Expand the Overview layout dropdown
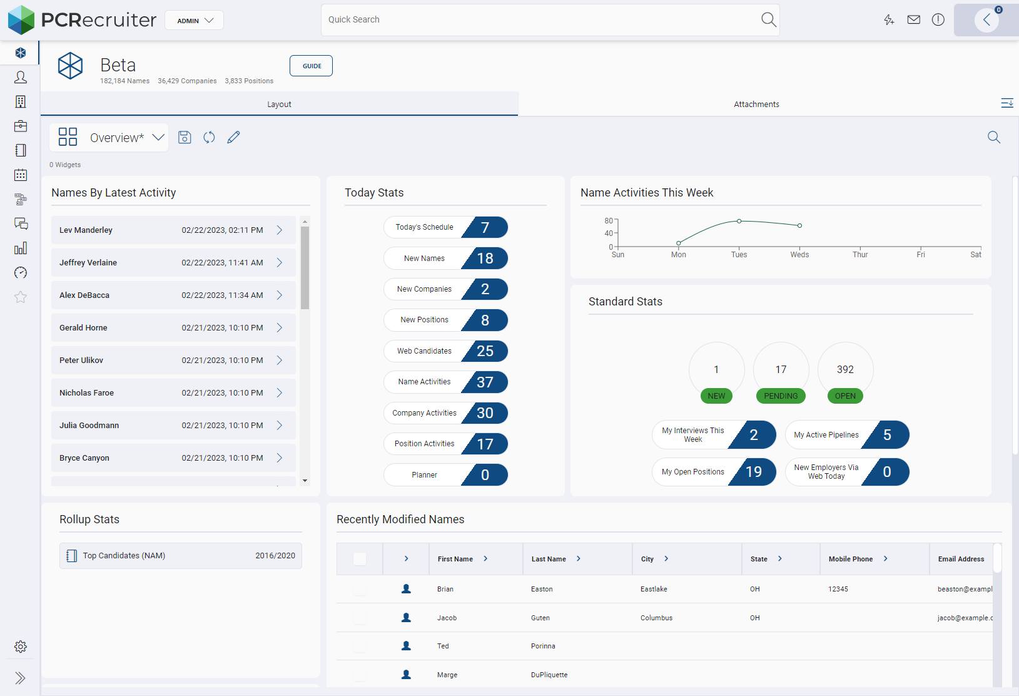This screenshot has width=1019, height=696. [158, 138]
